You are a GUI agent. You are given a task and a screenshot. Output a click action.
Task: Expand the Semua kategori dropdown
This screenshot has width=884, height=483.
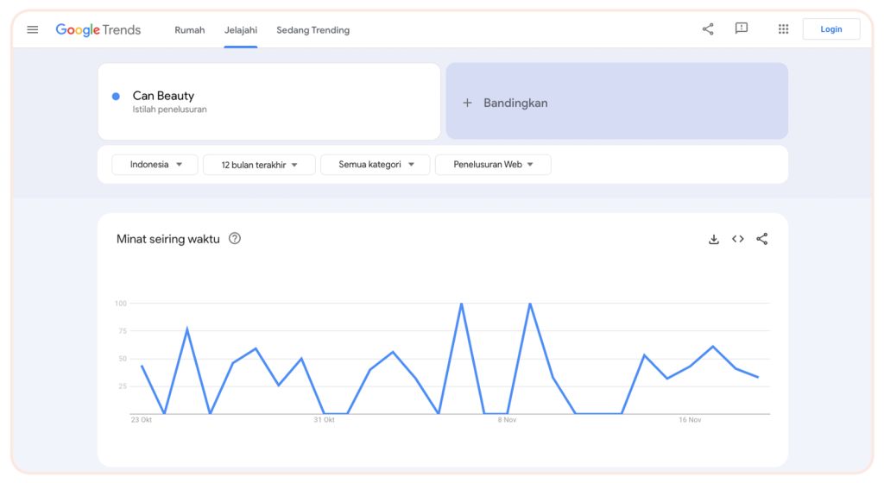click(x=375, y=165)
